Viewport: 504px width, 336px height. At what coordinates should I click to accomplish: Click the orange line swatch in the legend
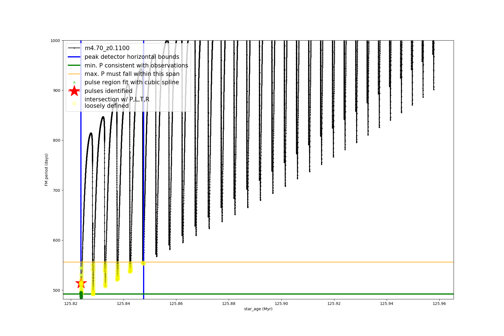pos(74,74)
